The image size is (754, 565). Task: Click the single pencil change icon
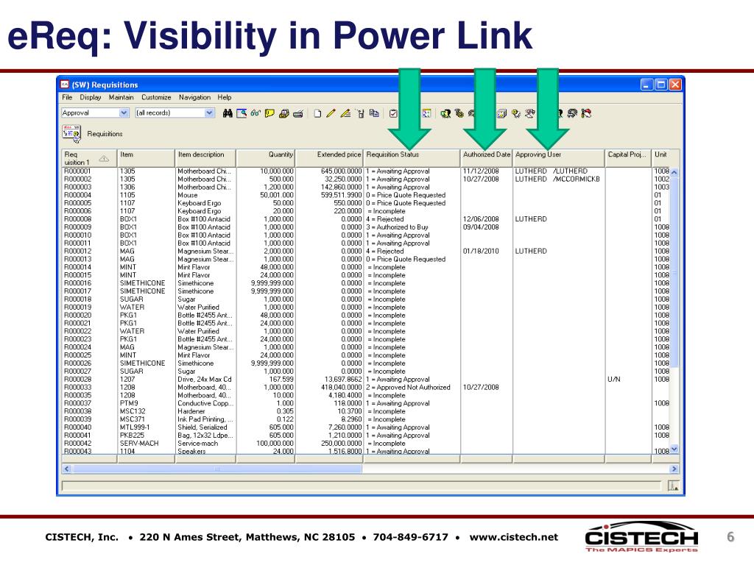click(331, 113)
